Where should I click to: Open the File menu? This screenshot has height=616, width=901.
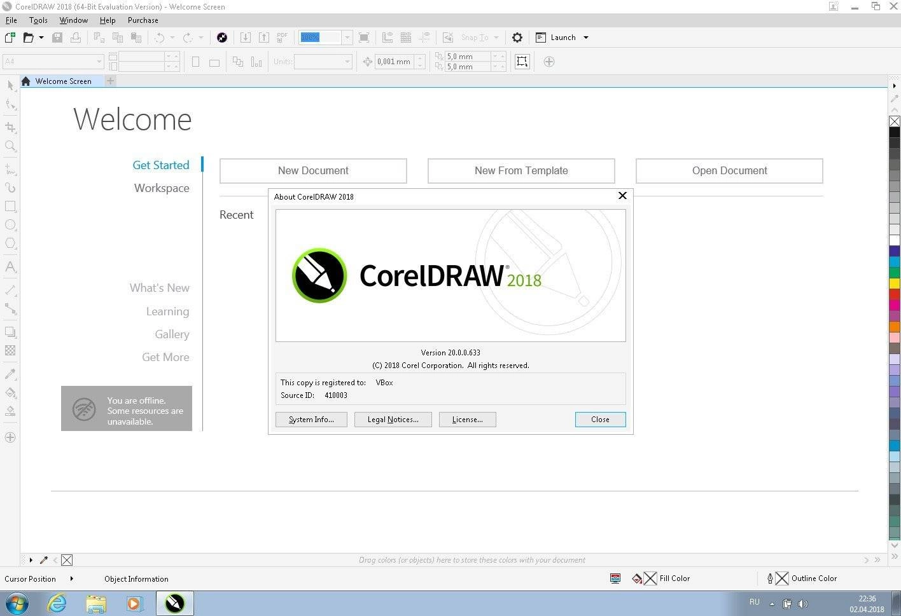[11, 20]
